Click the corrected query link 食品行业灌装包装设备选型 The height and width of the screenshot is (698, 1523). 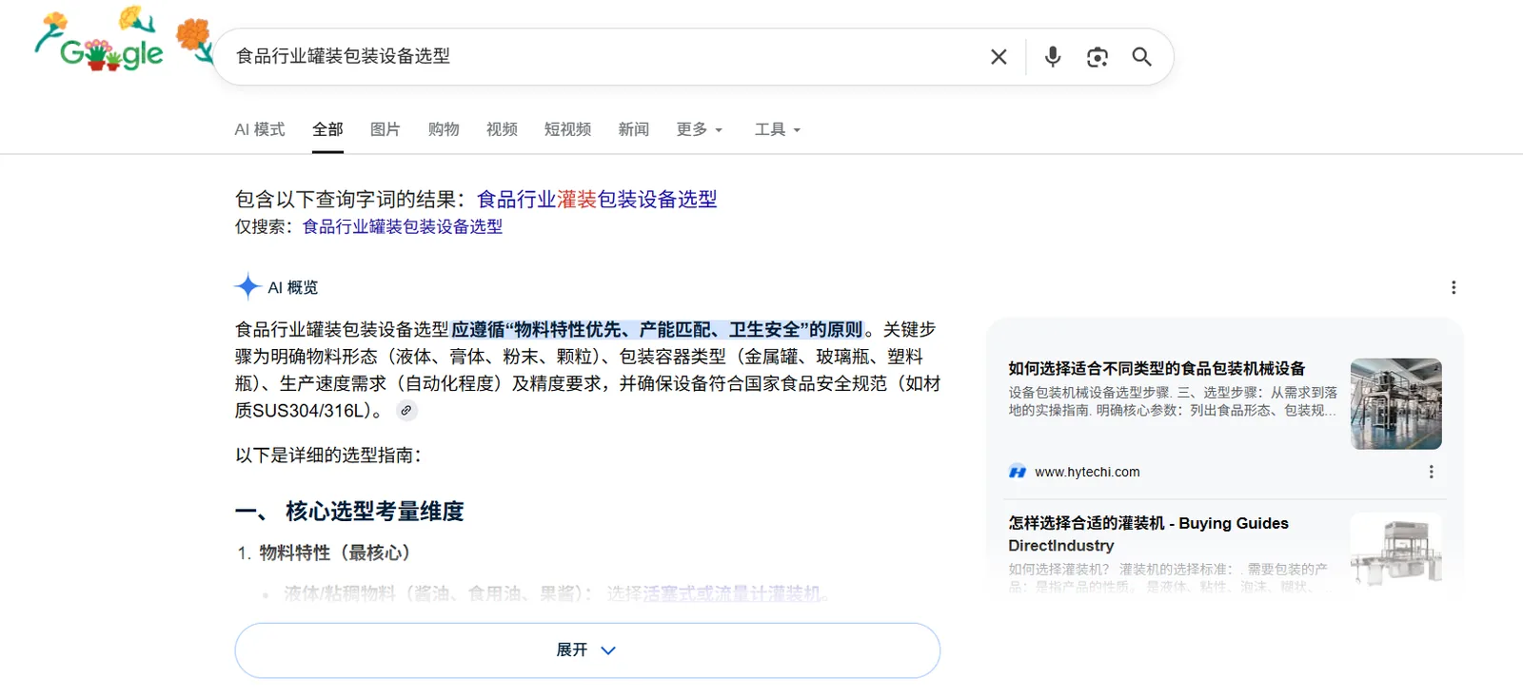[x=597, y=199]
